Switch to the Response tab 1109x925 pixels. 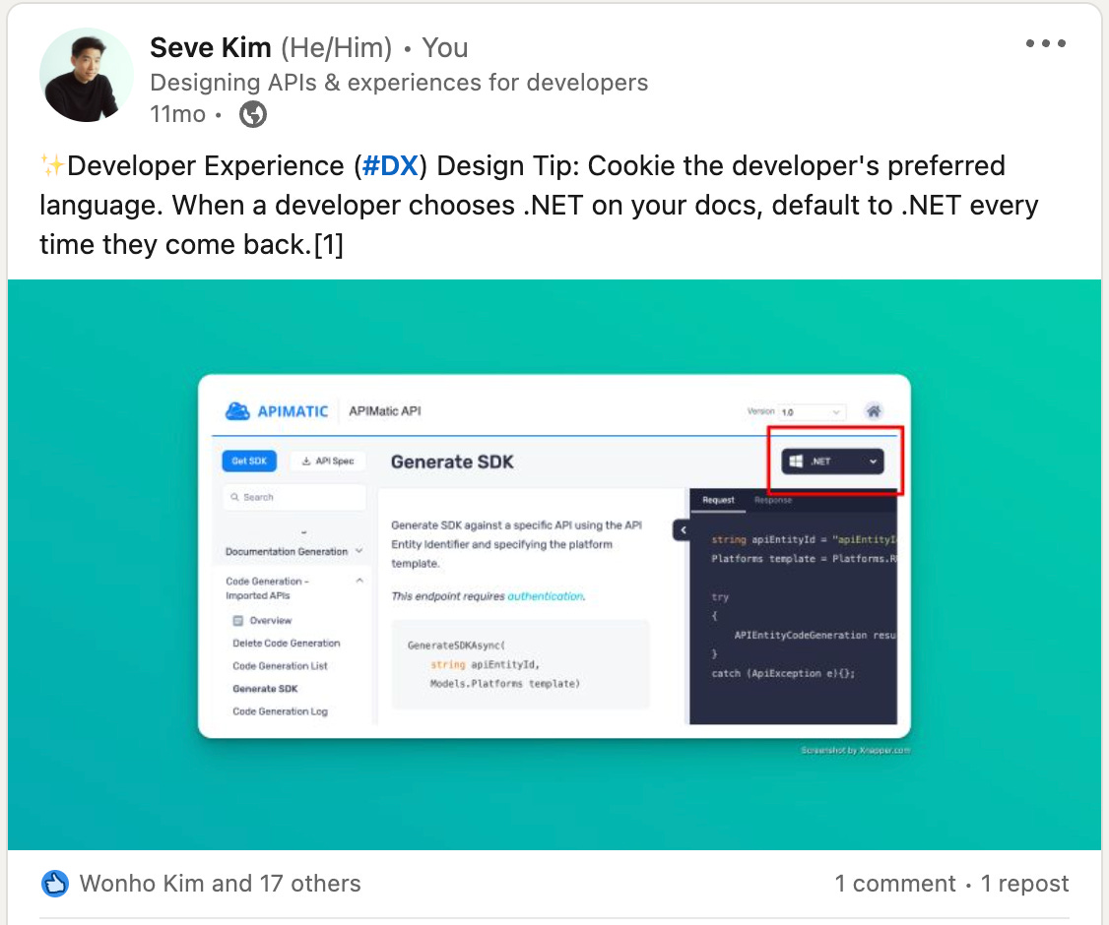pyautogui.click(x=772, y=500)
